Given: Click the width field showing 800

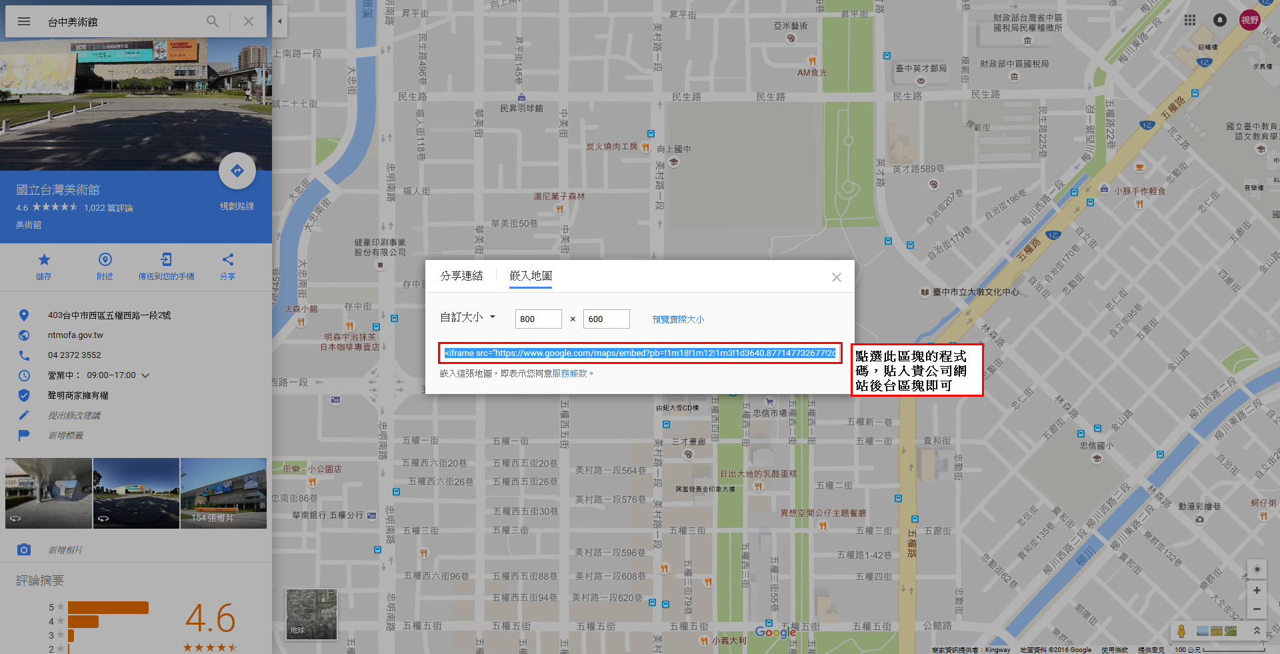Looking at the screenshot, I should tap(538, 319).
